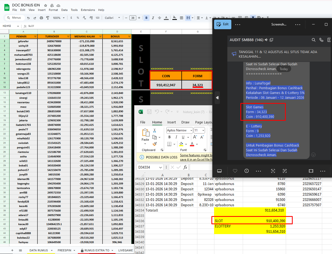Click the Cut scissors icon in Excel

pos(155,131)
